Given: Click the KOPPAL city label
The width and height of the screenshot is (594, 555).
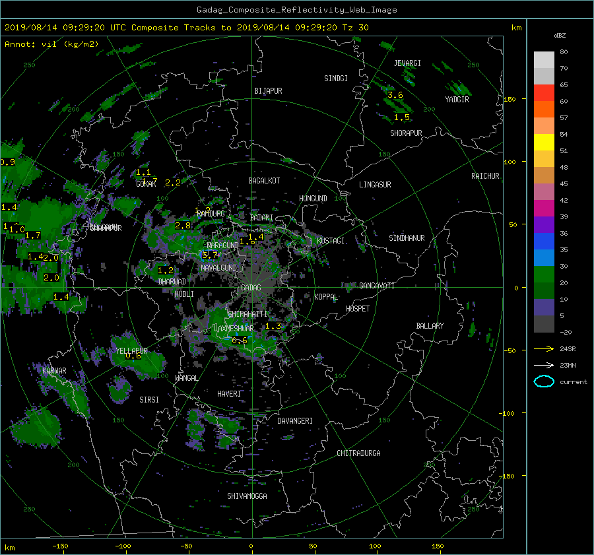Looking at the screenshot, I should pyautogui.click(x=326, y=296).
